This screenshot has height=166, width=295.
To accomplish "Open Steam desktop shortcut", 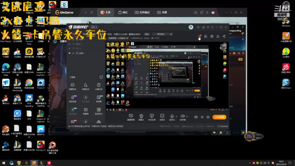I will point(6,22).
